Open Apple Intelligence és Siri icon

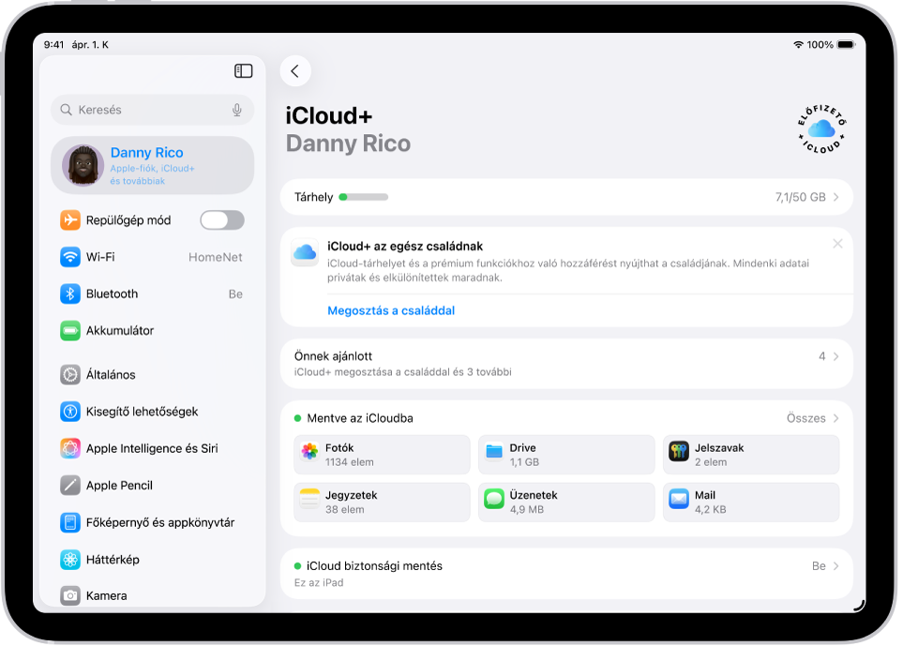(70, 448)
